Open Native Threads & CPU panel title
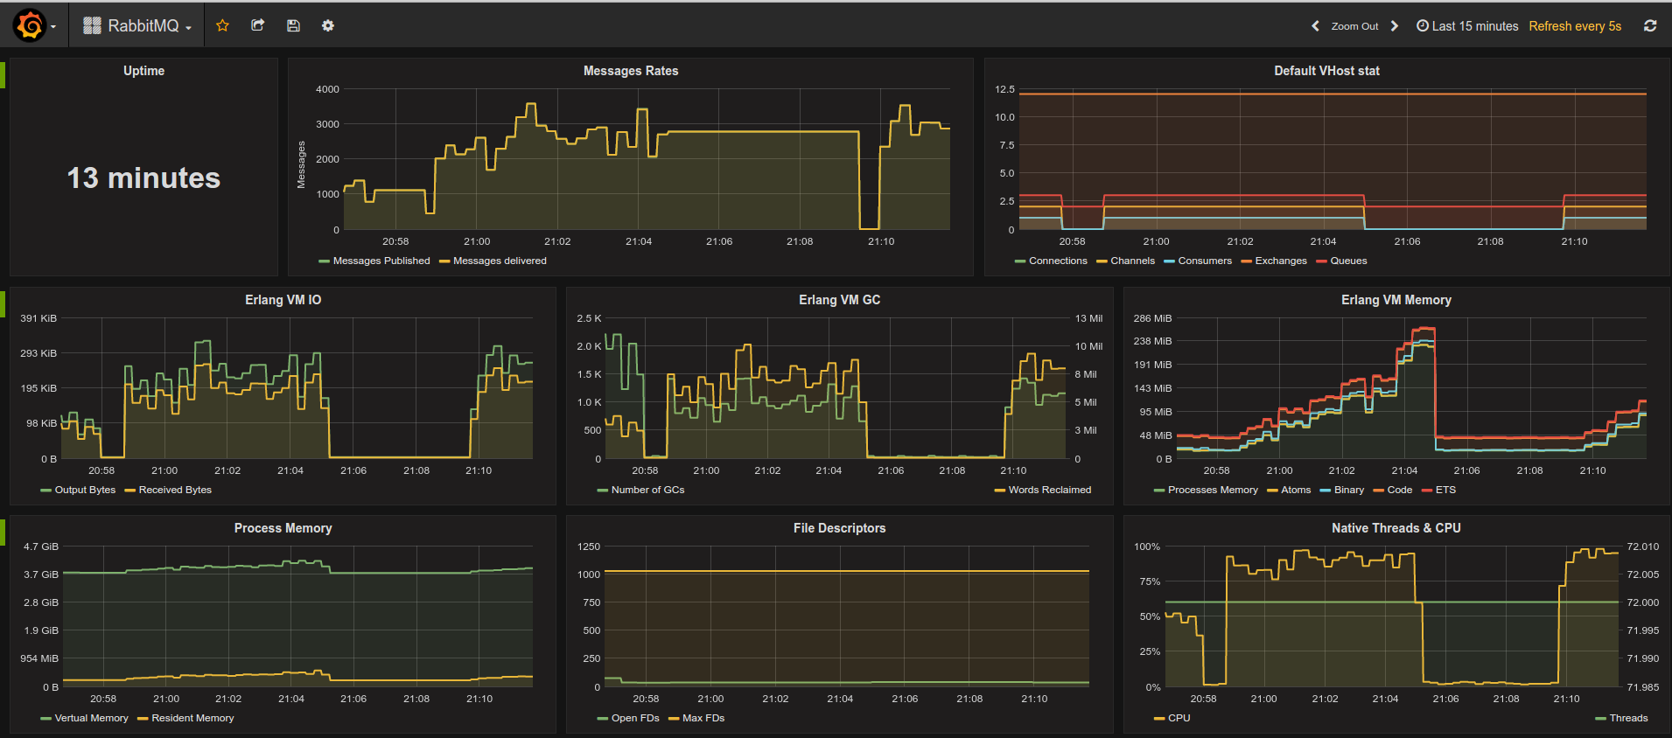The height and width of the screenshot is (738, 1672). tap(1396, 528)
